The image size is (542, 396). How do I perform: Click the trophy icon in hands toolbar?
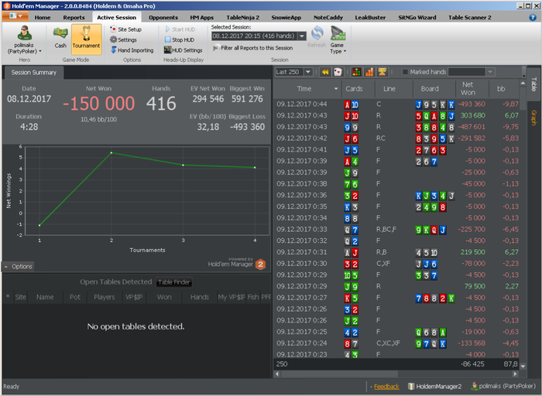[382, 72]
